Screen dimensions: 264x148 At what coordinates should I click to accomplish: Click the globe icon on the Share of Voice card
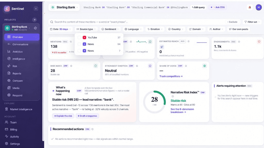(x=204, y=66)
